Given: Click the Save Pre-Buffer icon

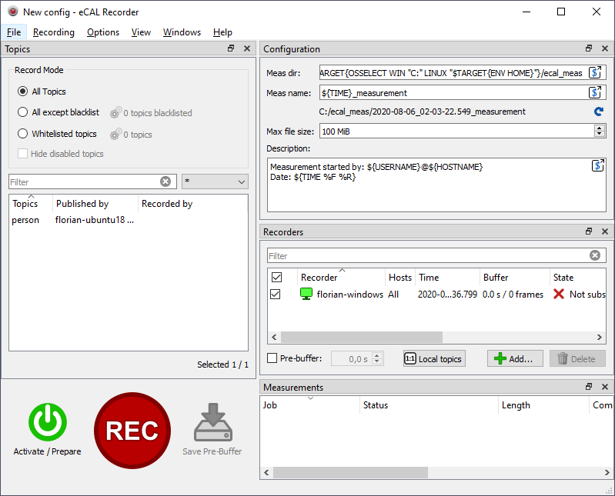Looking at the screenshot, I should click(x=213, y=422).
